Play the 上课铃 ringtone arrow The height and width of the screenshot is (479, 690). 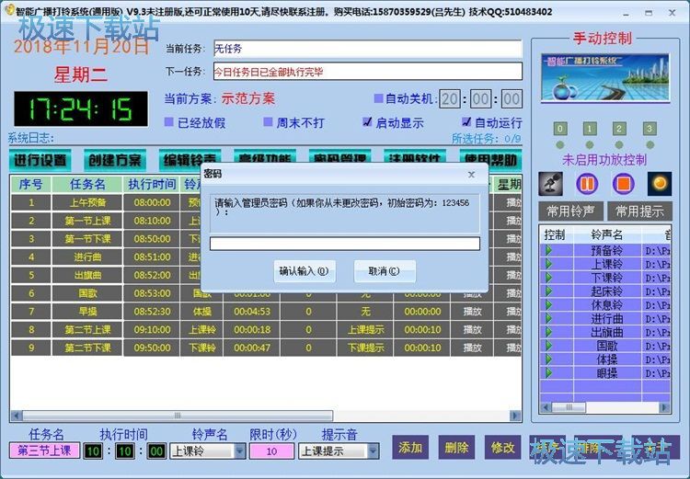point(548,264)
